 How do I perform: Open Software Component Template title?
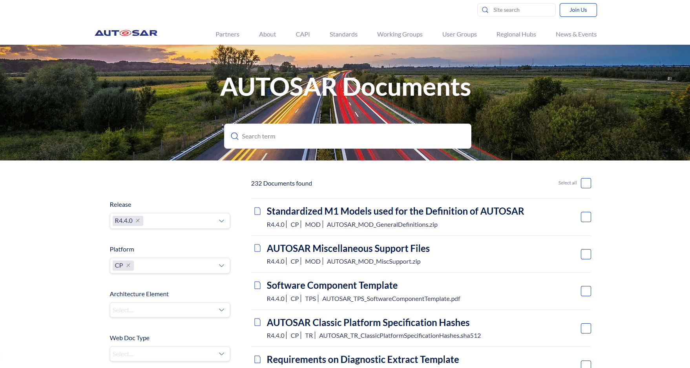tap(332, 285)
